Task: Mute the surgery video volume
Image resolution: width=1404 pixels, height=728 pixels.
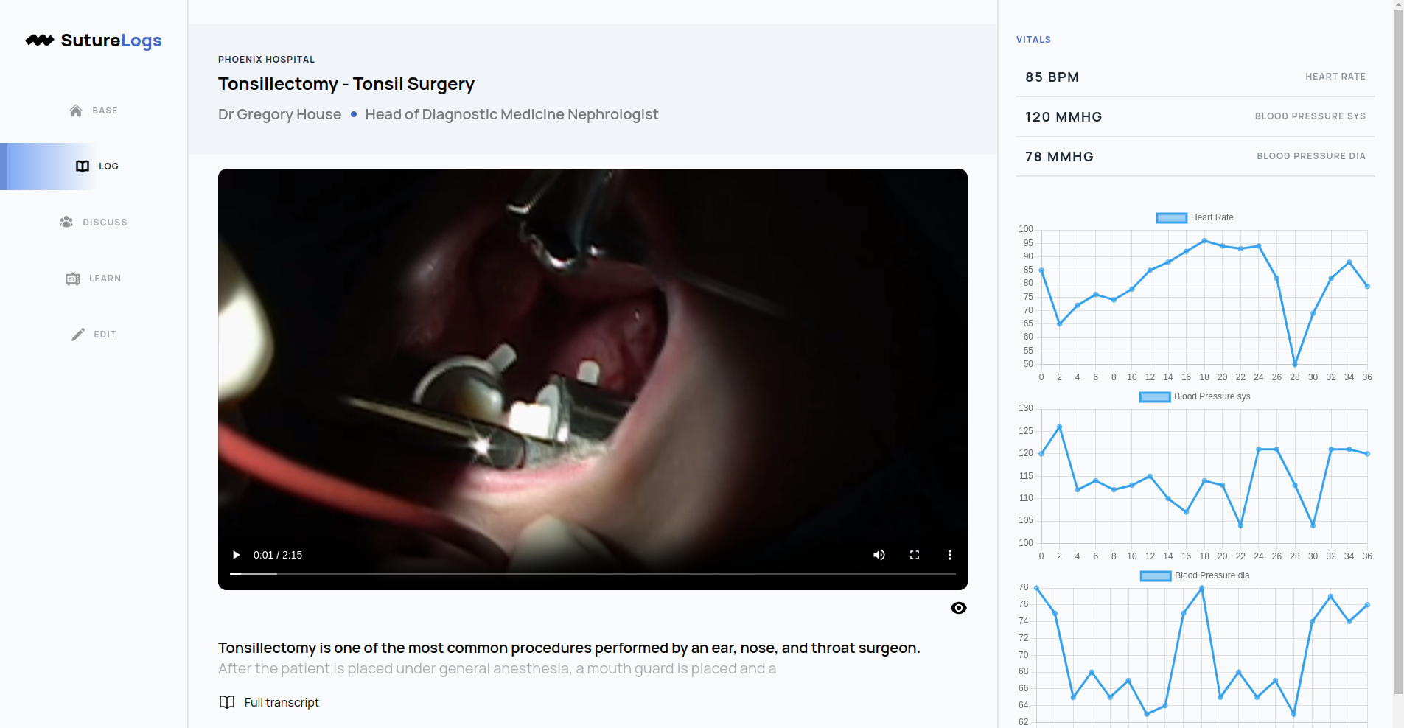Action: (x=879, y=555)
